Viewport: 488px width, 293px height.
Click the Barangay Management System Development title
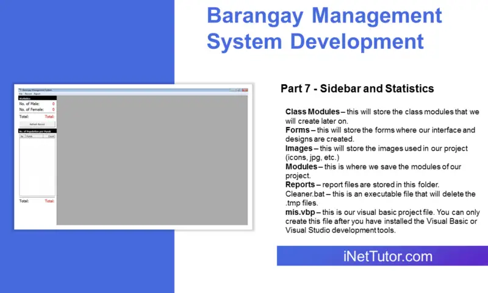tap(324, 28)
